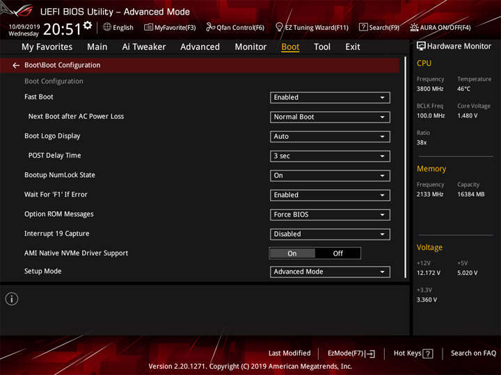Click the Last Modified button

289,353
